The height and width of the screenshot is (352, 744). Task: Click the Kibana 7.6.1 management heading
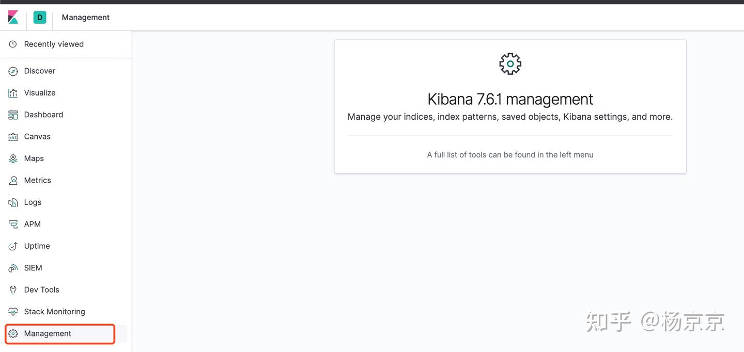[510, 99]
